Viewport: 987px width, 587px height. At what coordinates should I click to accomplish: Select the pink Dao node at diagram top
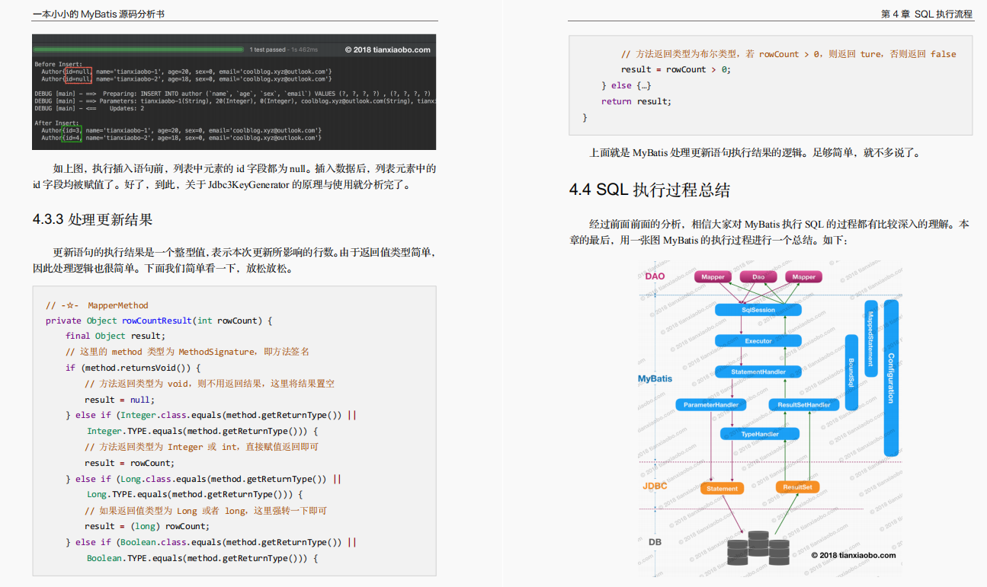coord(759,277)
